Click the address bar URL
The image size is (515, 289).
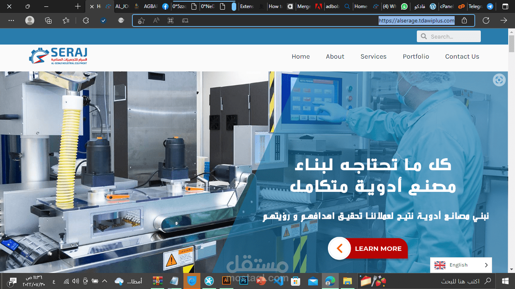tap(416, 20)
